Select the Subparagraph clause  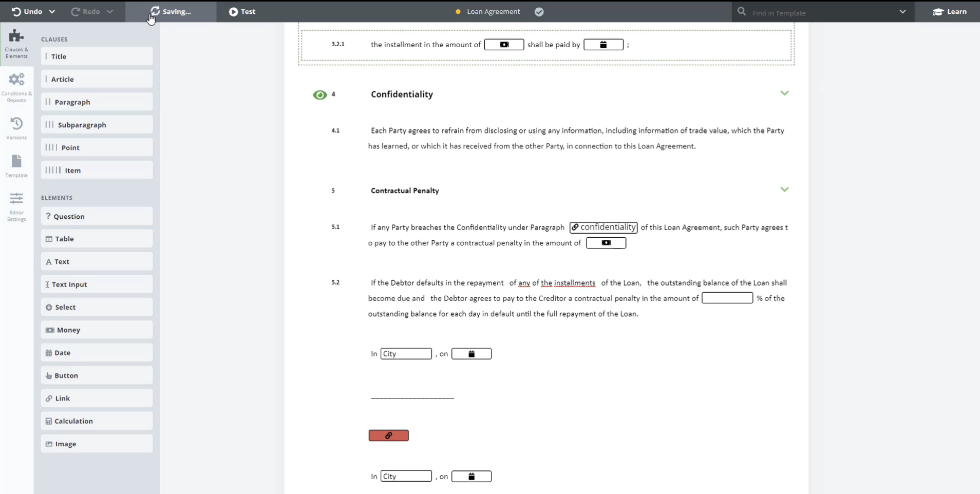(97, 125)
